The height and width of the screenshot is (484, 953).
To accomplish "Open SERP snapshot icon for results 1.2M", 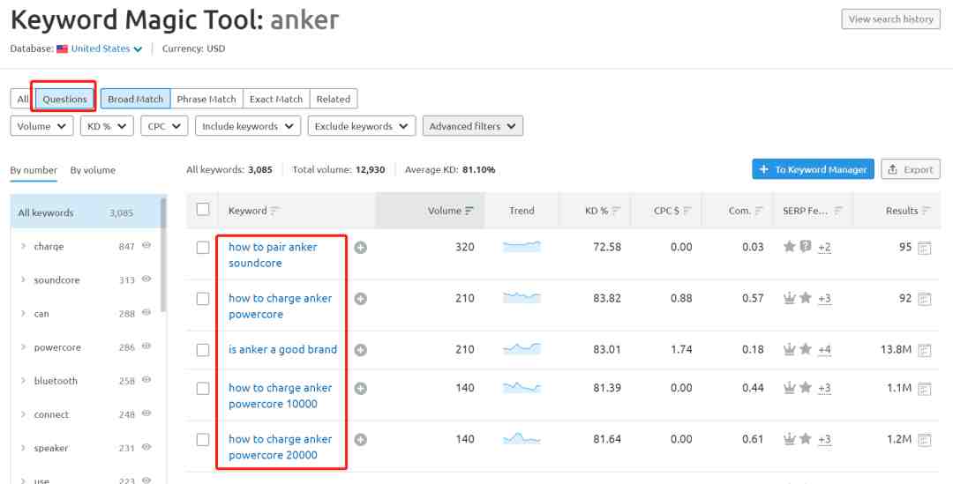I will click(924, 440).
